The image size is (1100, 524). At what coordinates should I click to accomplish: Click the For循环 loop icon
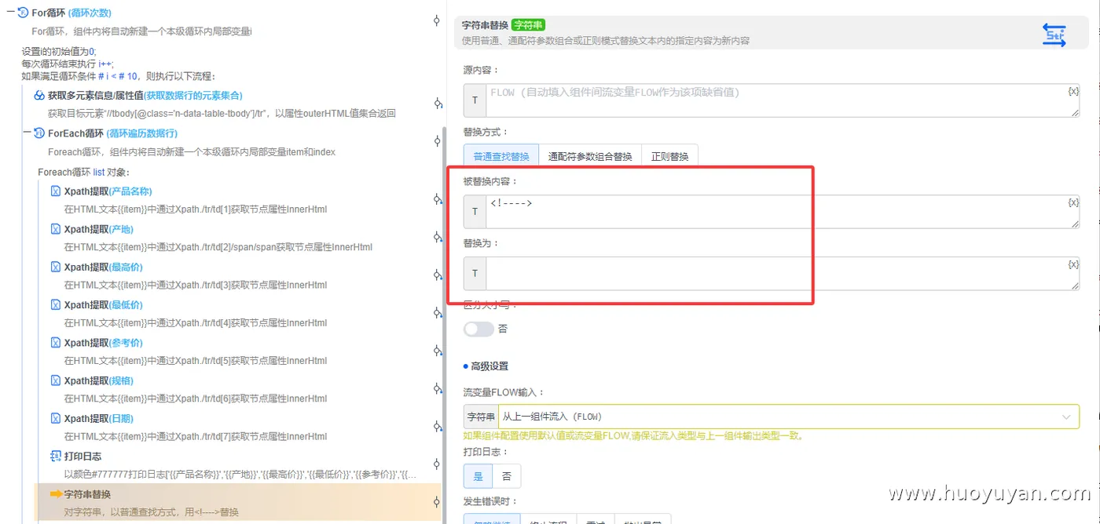click(x=23, y=13)
